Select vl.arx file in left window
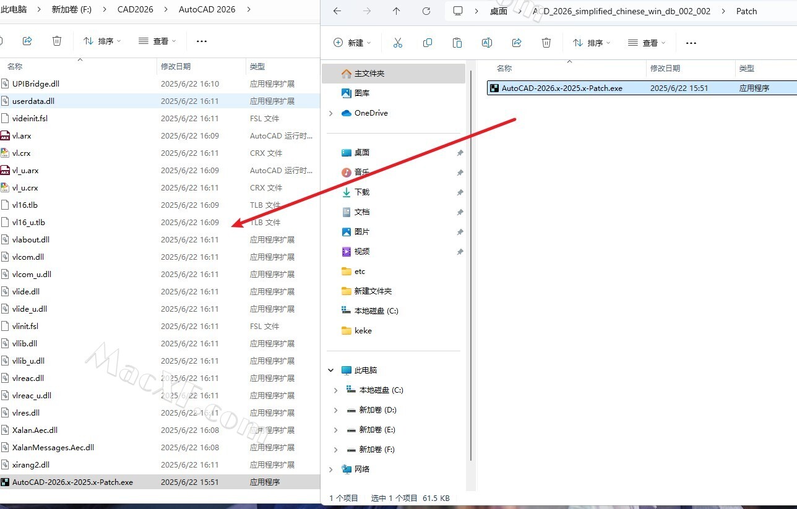 pos(160,135)
